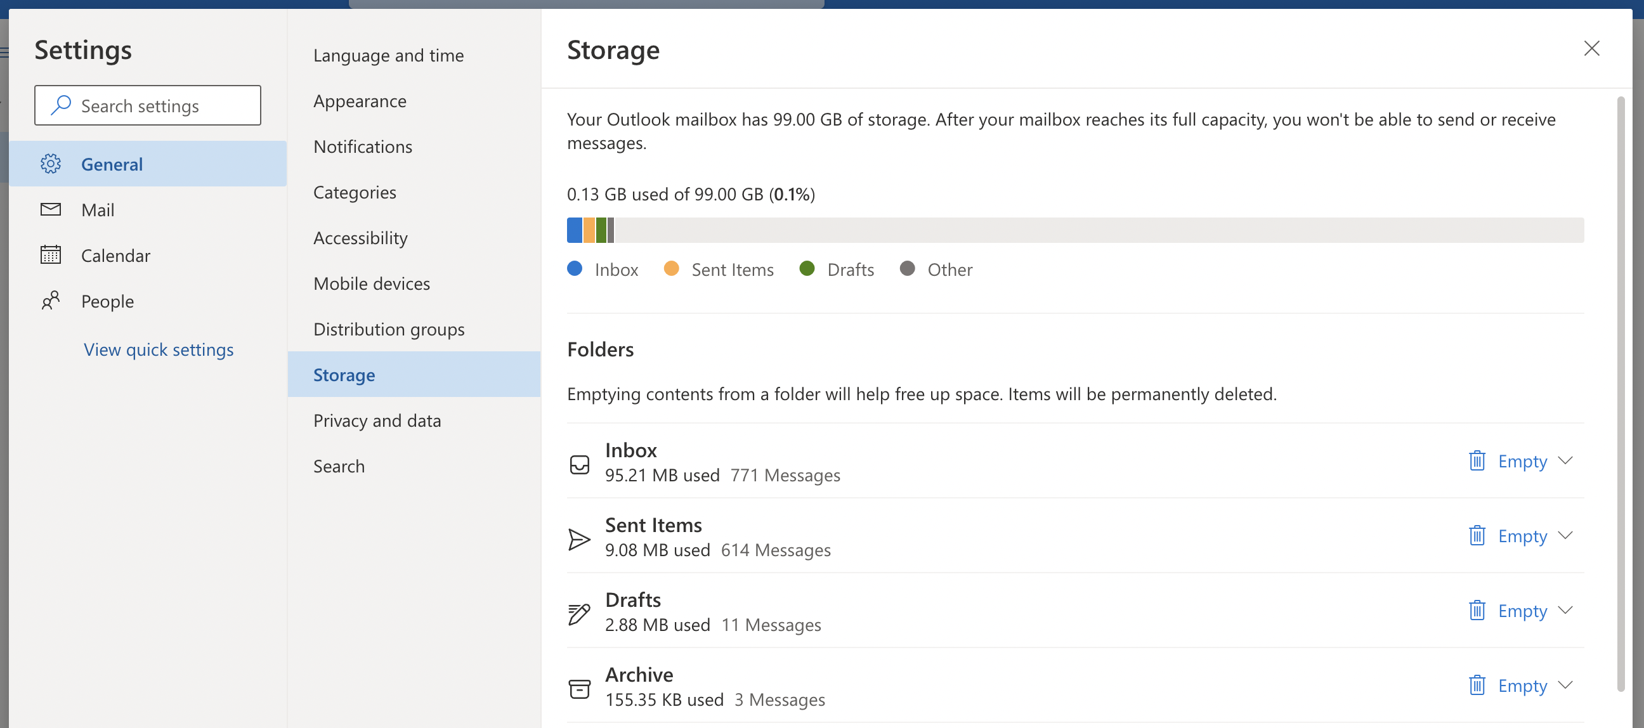Click the General gear icon

(x=50, y=164)
